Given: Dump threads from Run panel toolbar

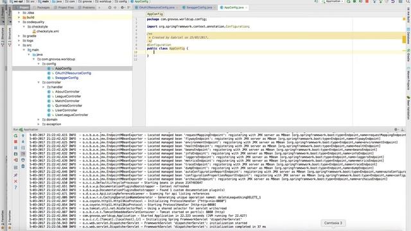Looking at the screenshot, I should [15, 154].
